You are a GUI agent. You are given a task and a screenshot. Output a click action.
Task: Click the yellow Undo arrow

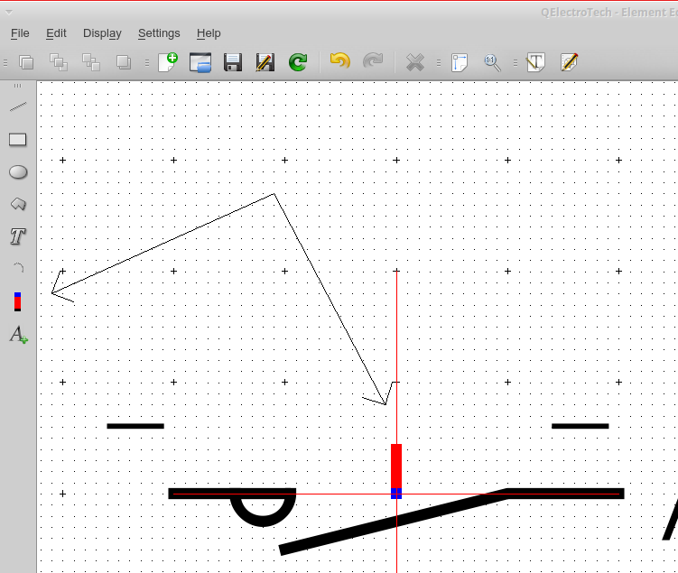pos(339,62)
